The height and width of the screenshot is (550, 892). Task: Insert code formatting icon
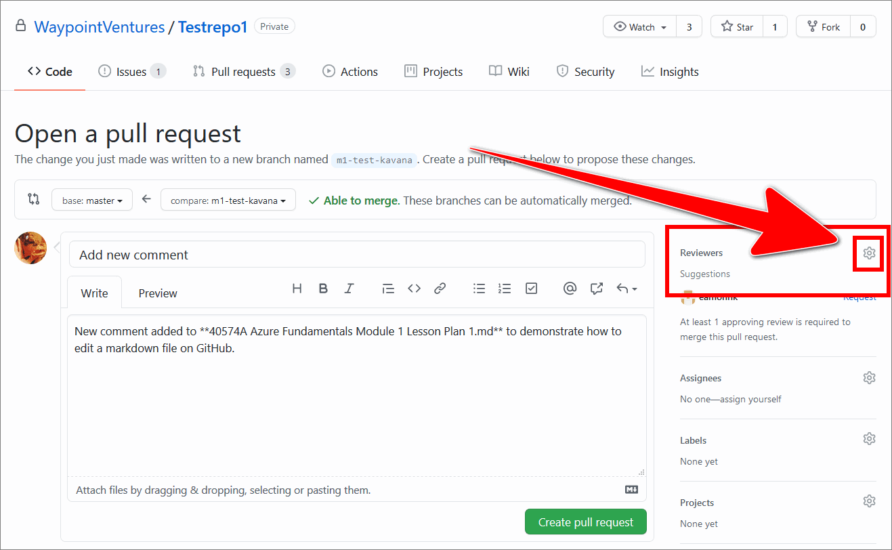coord(414,289)
